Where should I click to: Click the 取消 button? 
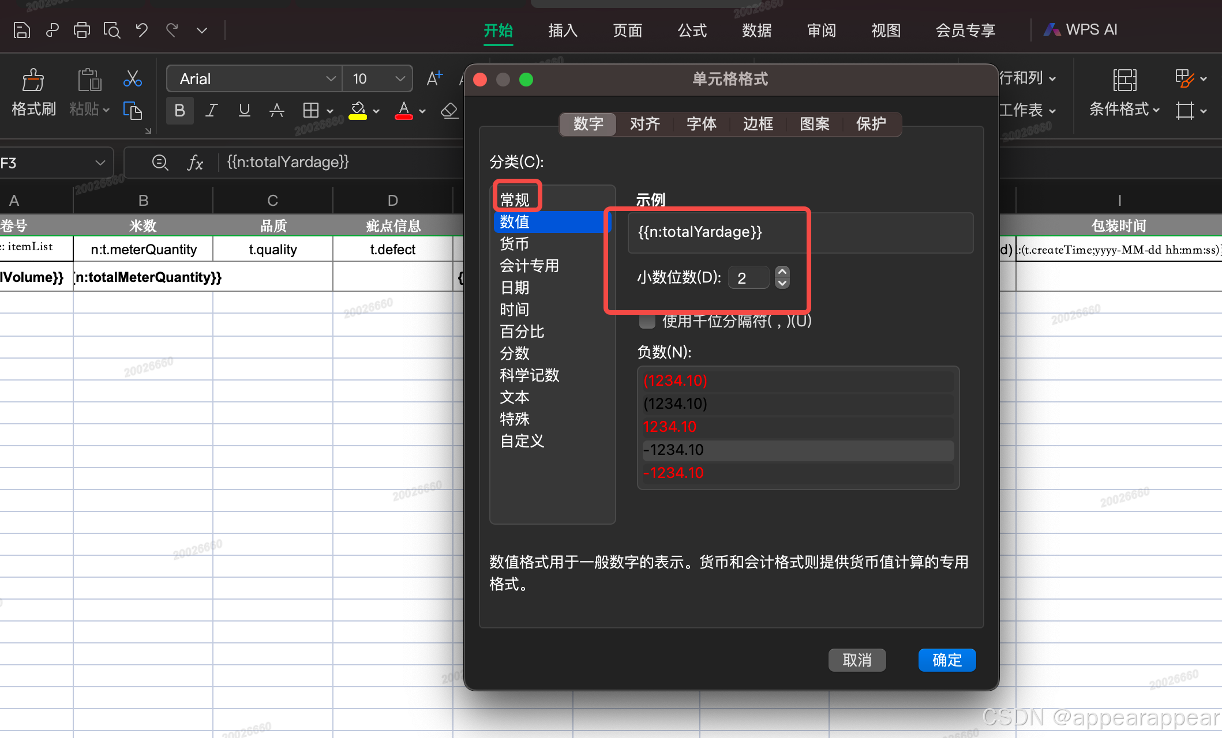tap(857, 660)
